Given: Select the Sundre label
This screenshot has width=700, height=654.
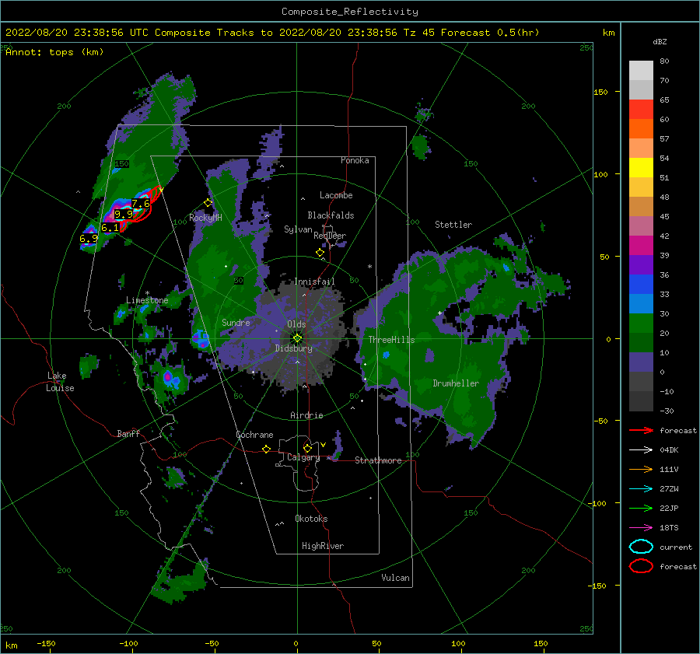Looking at the screenshot, I should pos(236,322).
